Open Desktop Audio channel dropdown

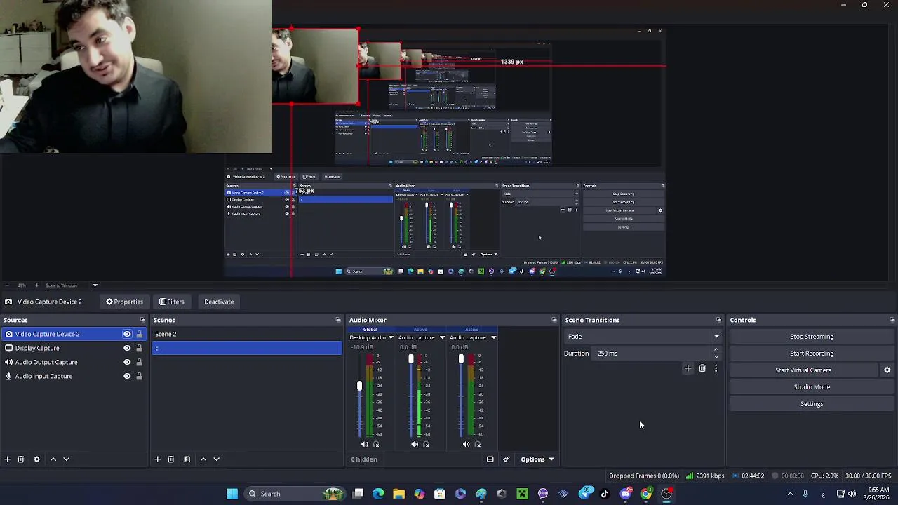click(391, 338)
